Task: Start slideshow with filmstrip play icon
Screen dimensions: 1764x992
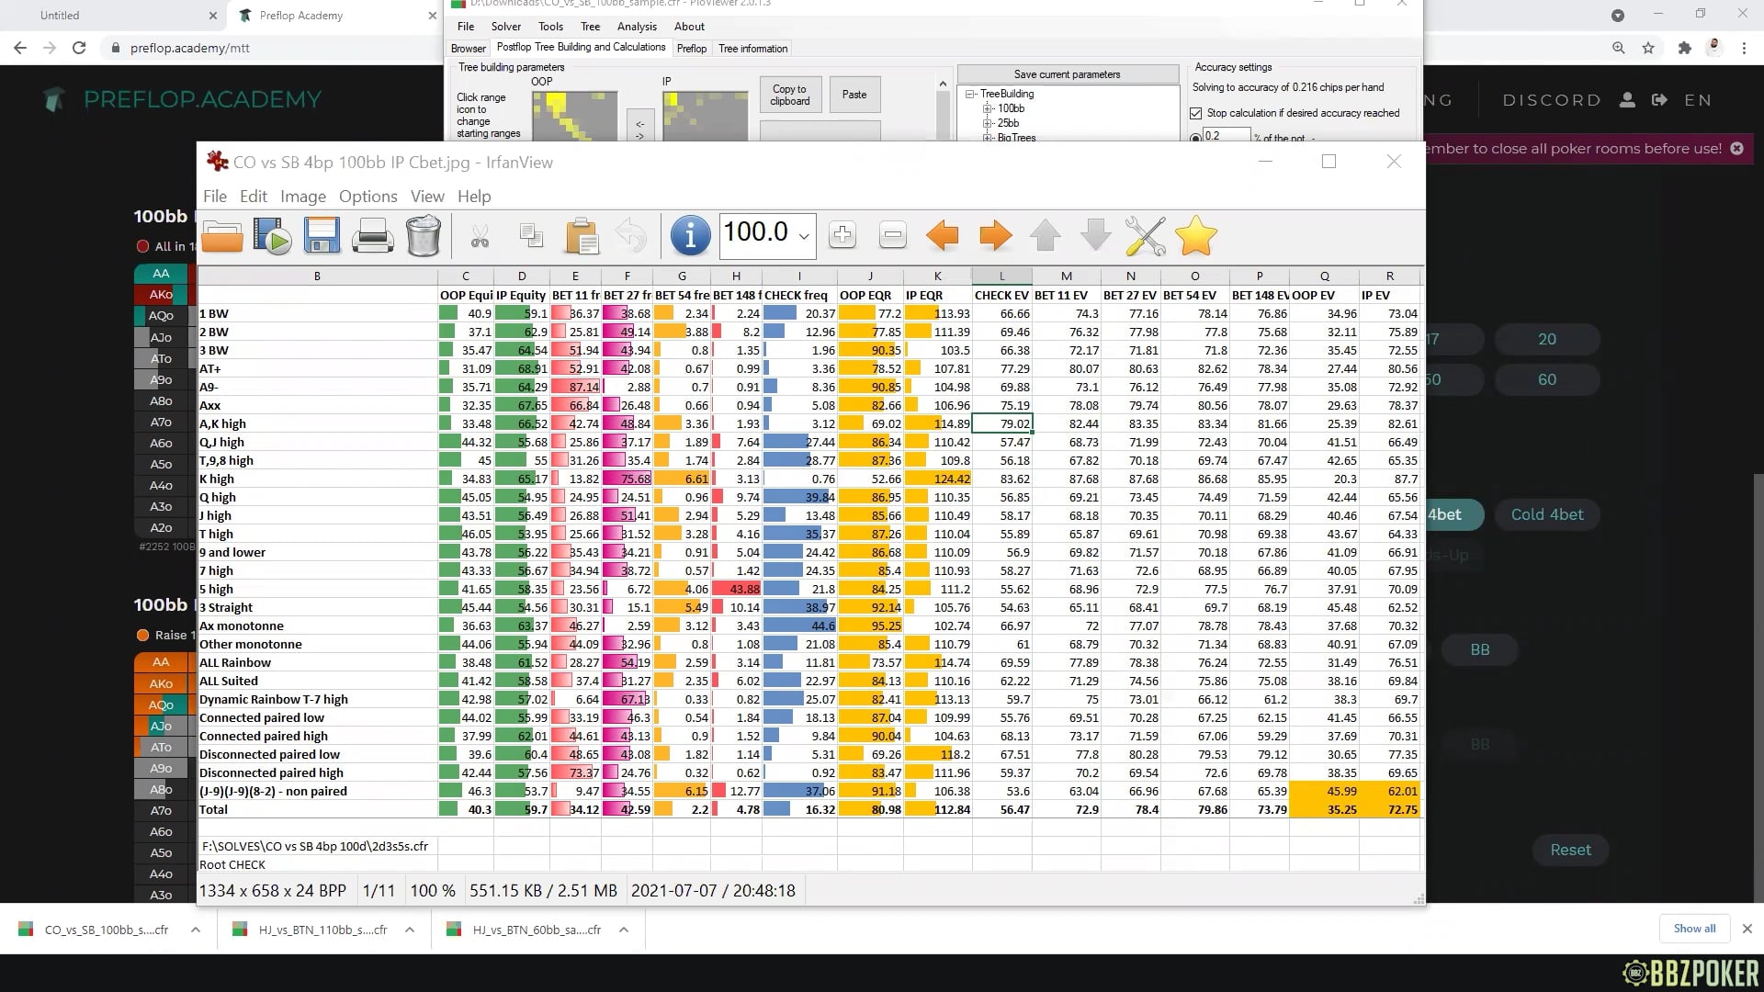Action: [272, 236]
